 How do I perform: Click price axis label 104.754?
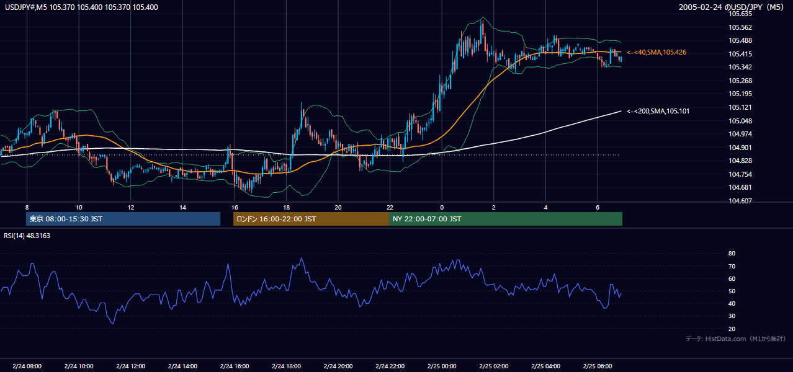pyautogui.click(x=741, y=174)
